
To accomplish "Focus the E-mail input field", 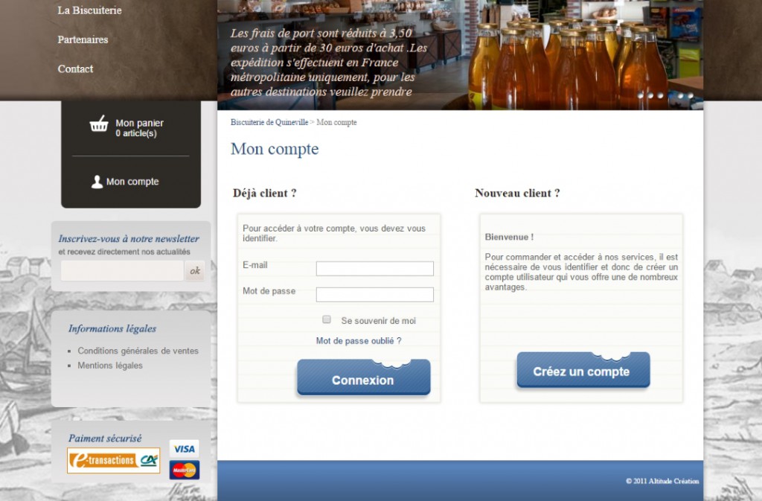I will click(x=374, y=269).
